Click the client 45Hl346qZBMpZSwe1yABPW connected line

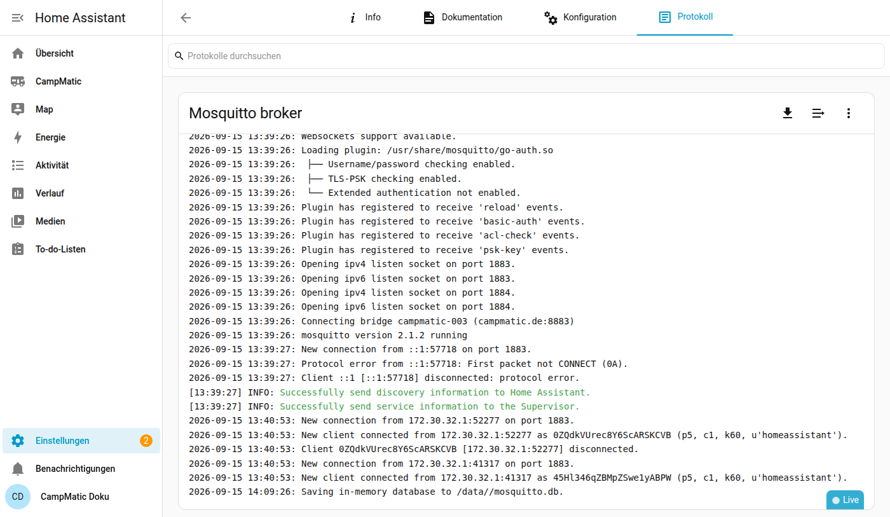518,478
